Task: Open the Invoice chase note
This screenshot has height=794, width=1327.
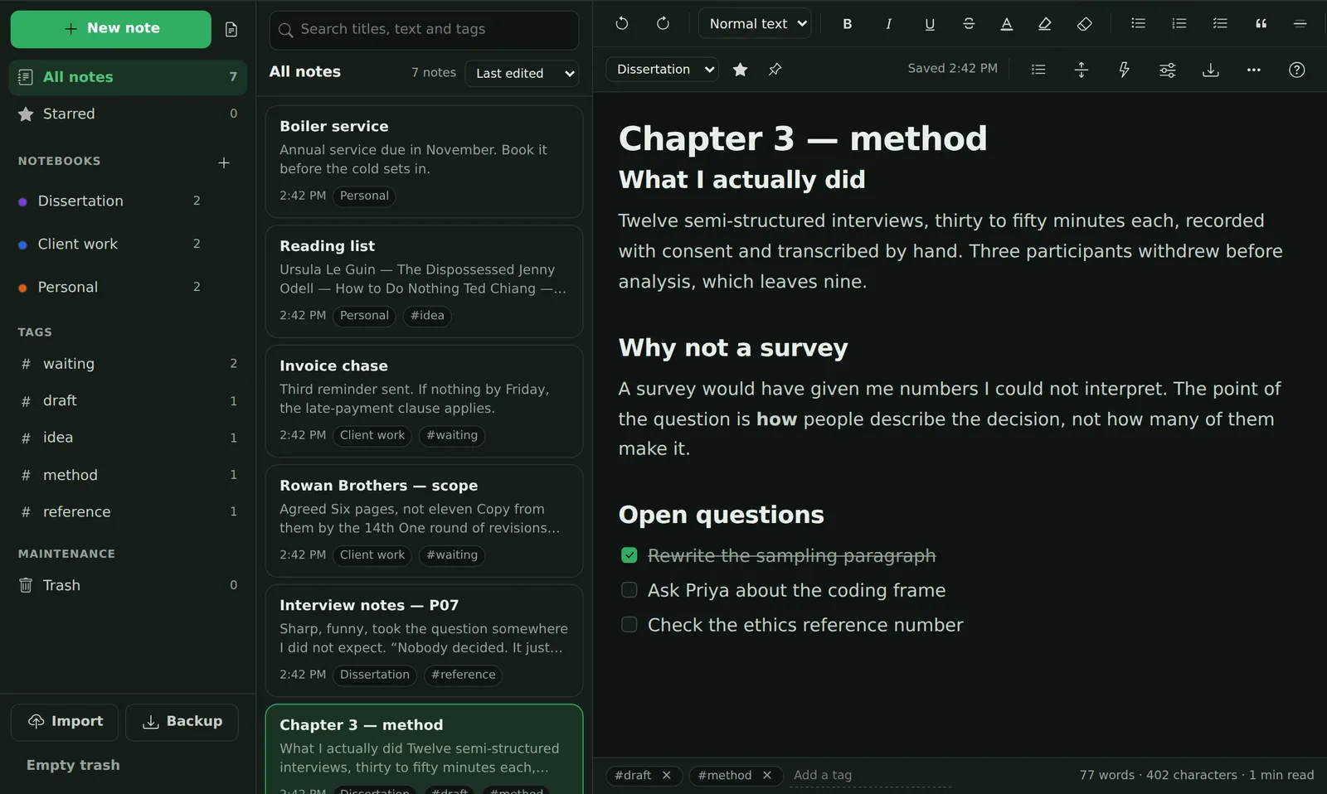Action: [x=424, y=401]
